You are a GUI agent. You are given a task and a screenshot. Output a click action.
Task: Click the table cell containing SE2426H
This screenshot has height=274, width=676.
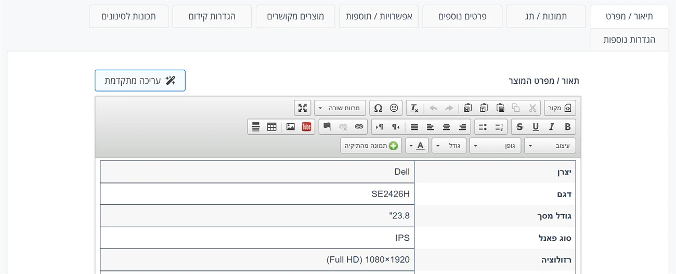[x=257, y=194]
